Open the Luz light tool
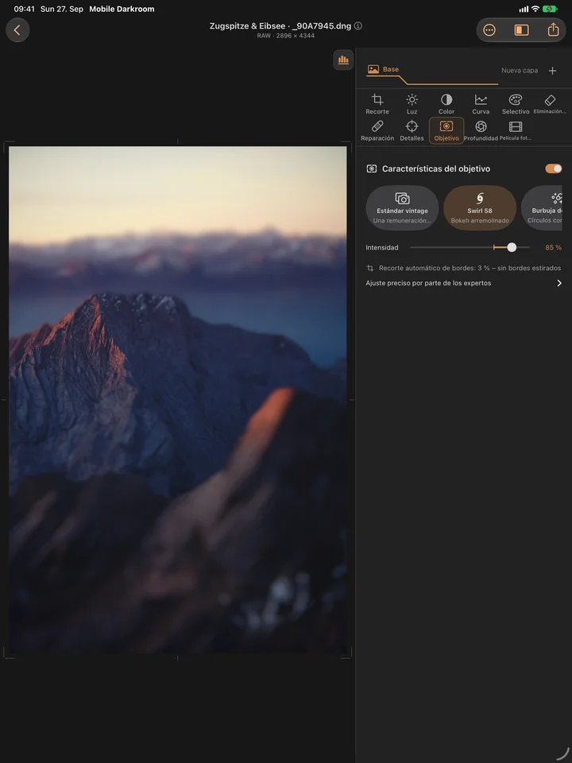Viewport: 572px width, 763px height. click(412, 104)
